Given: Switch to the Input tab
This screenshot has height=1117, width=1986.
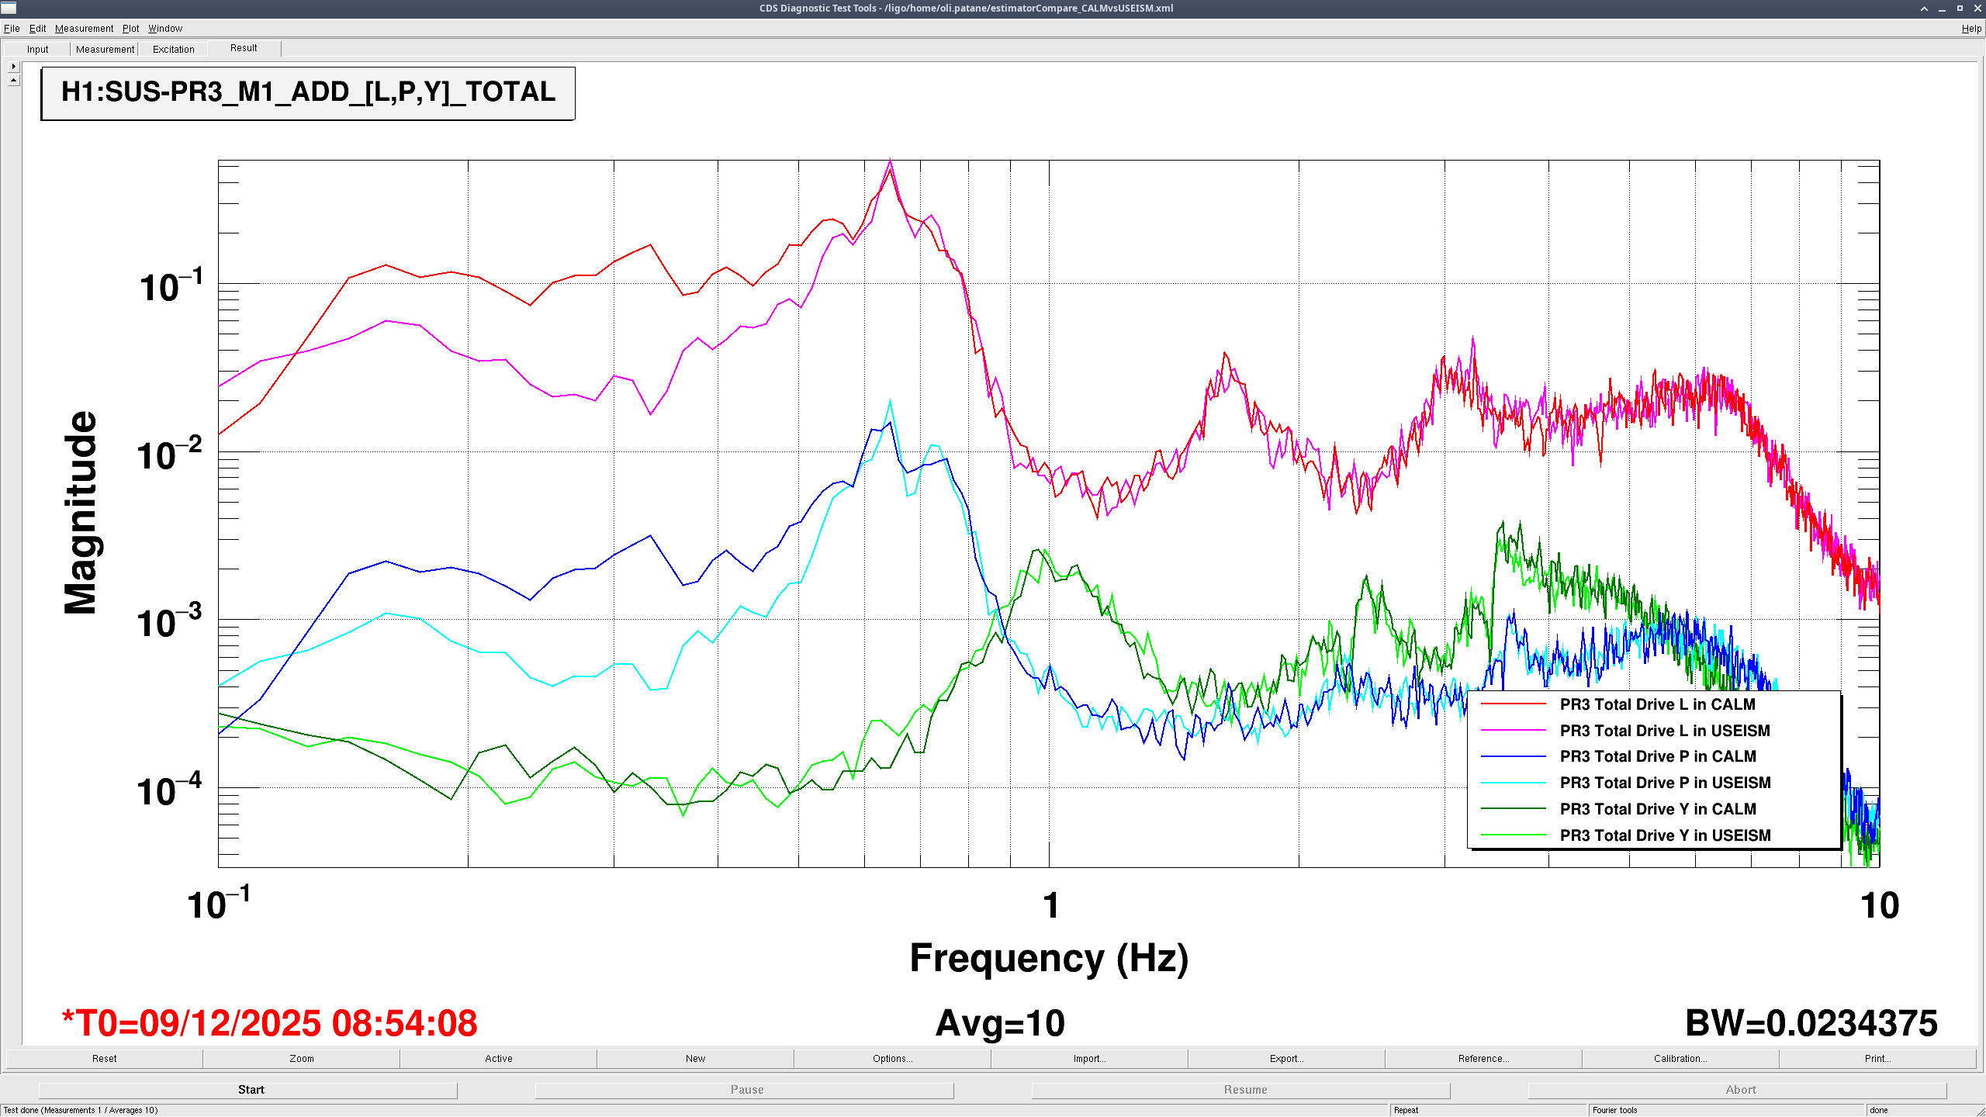Looking at the screenshot, I should click(37, 50).
